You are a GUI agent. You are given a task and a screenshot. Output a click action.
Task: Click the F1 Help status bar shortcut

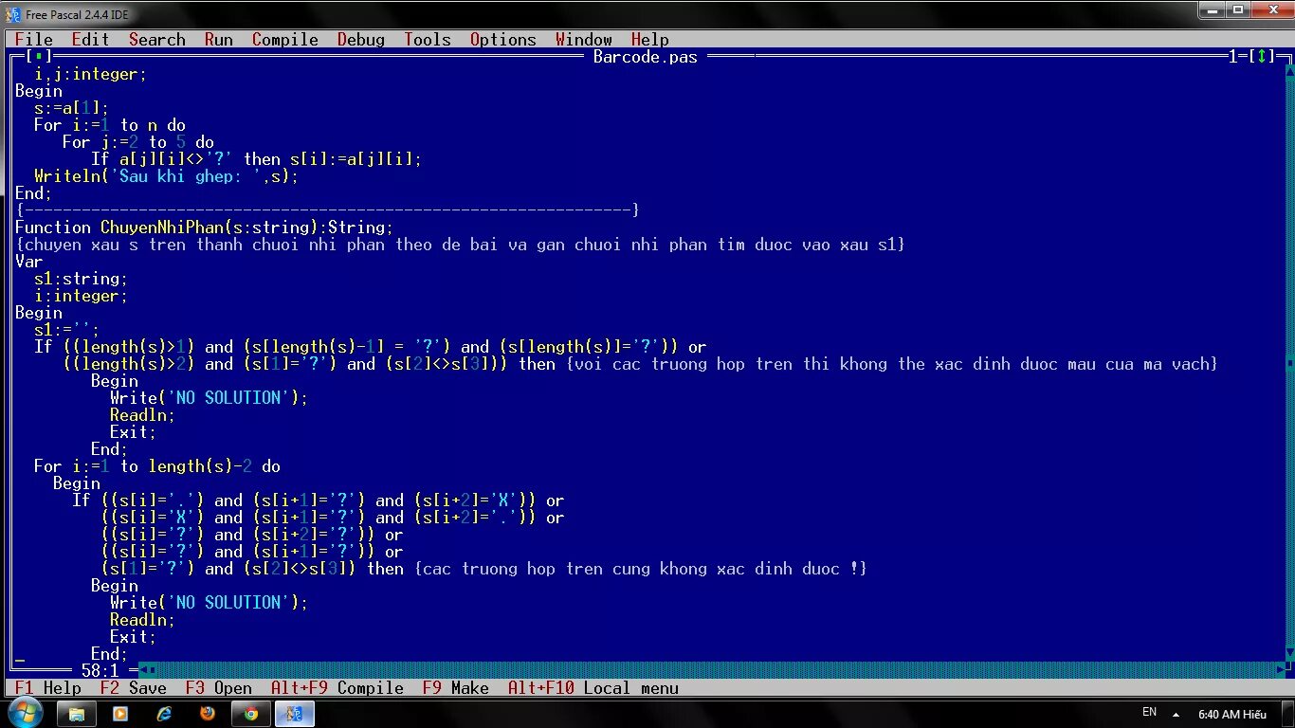(48, 688)
